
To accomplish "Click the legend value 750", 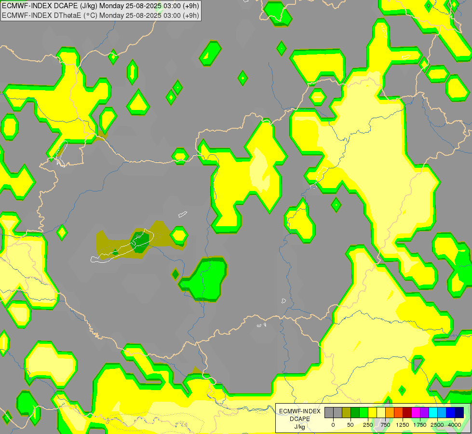I will tap(385, 425).
